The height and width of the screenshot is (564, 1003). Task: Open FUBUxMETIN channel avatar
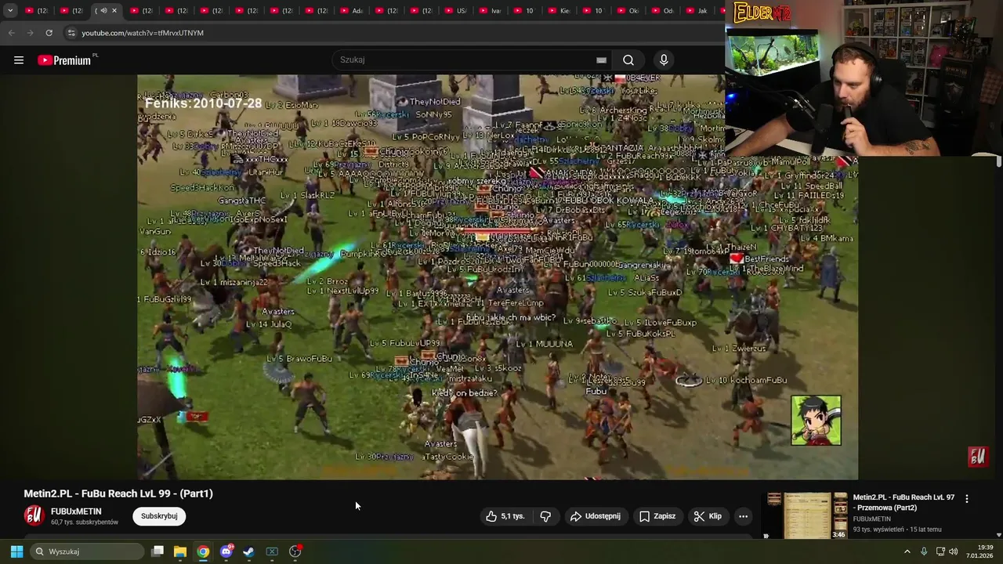point(34,515)
